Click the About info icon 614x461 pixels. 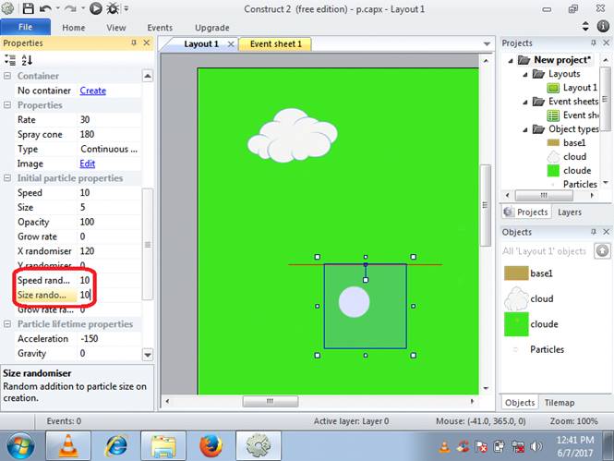coord(603,27)
